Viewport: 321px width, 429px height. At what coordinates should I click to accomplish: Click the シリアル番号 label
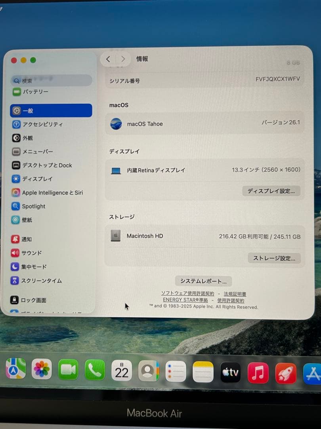click(x=124, y=81)
